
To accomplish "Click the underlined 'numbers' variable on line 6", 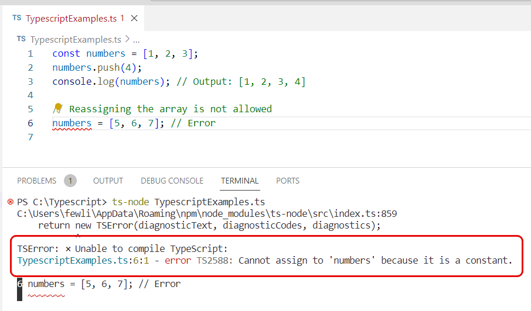I will point(72,123).
